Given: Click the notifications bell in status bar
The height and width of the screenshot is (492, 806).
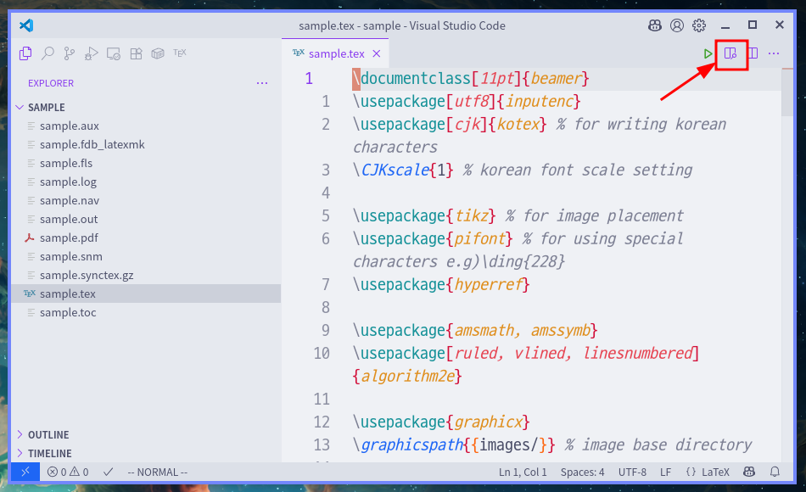Looking at the screenshot, I should click(775, 472).
